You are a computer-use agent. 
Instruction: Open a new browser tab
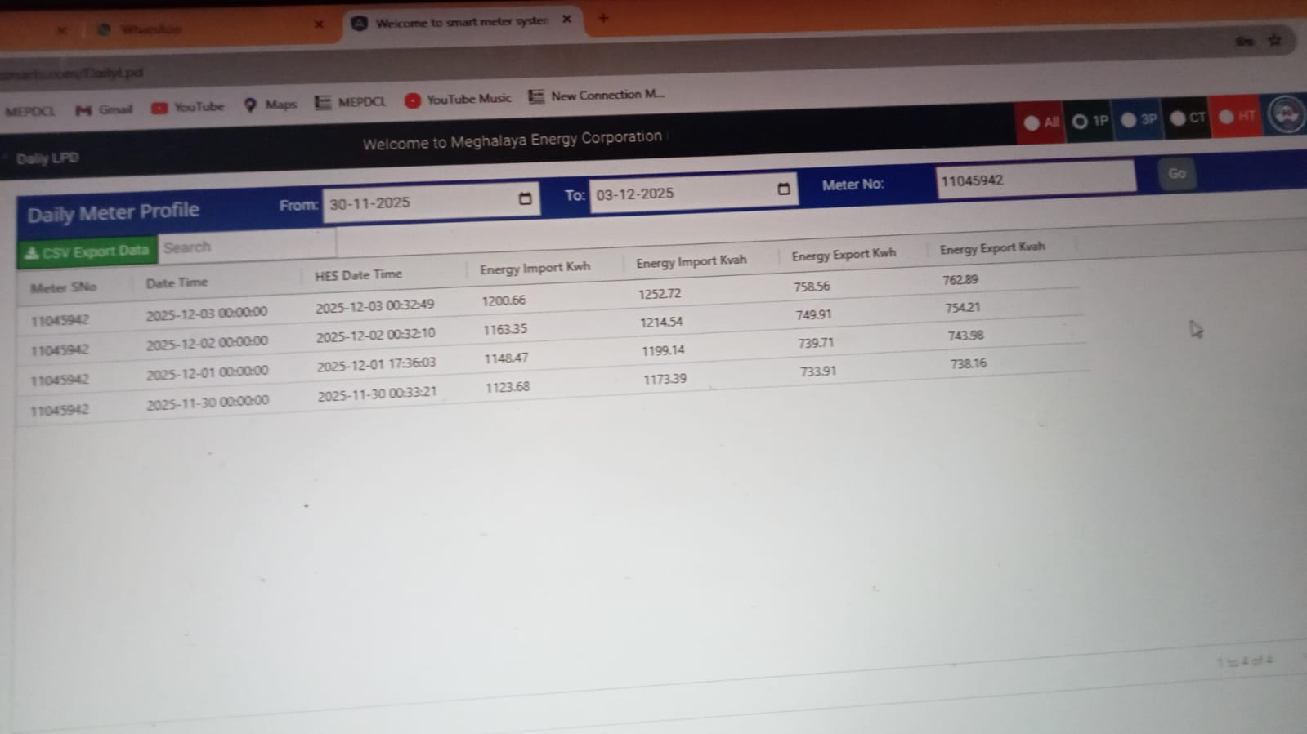pos(603,17)
